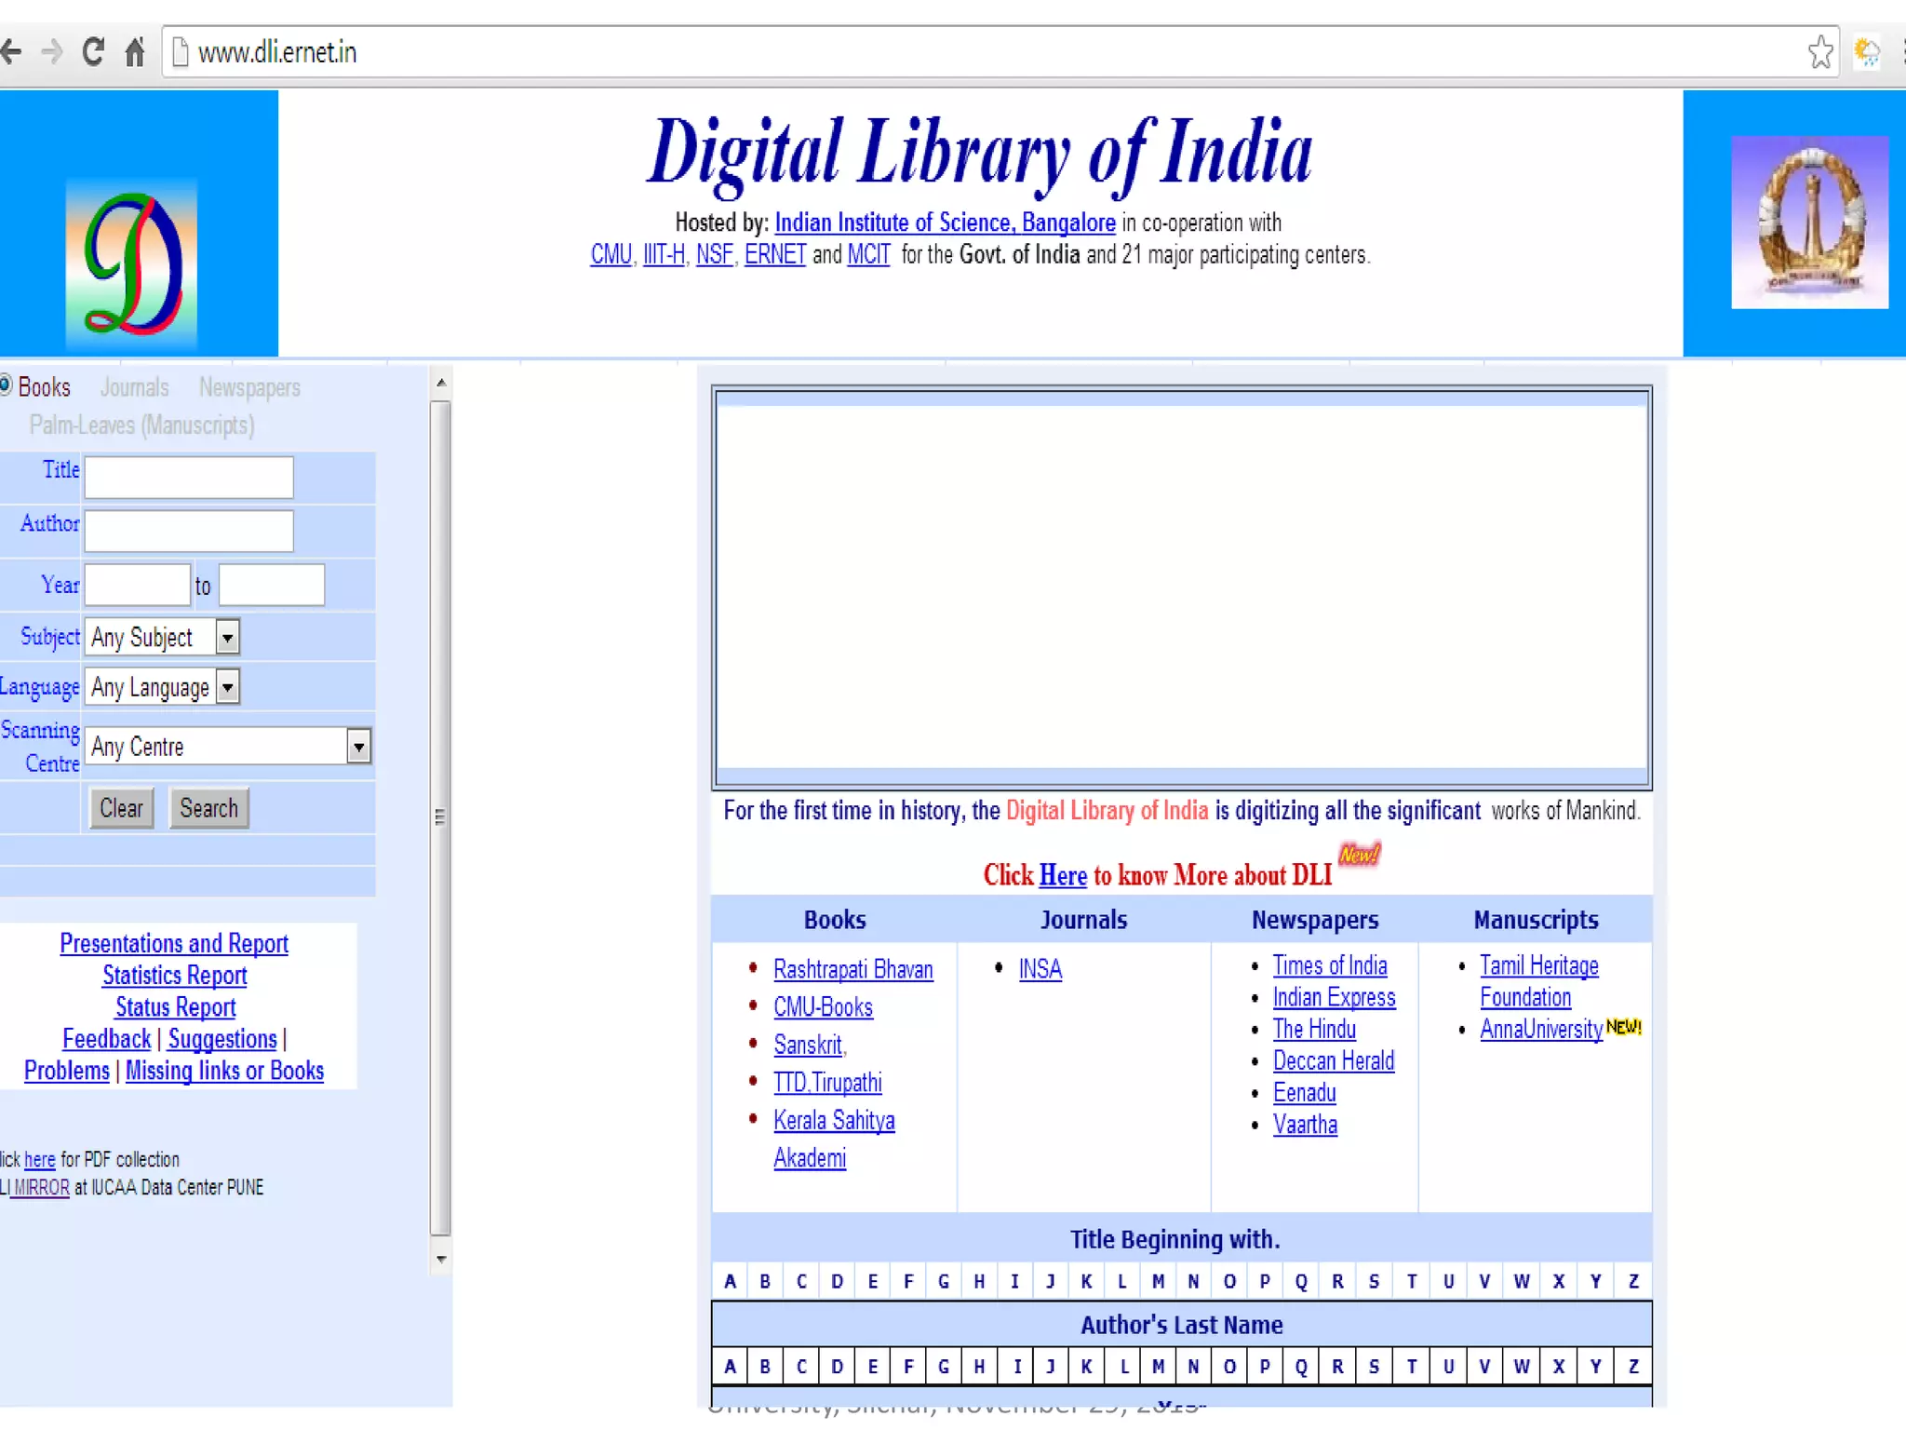Open the IIIT-H link
The height and width of the screenshot is (1430, 1906).
(664, 254)
